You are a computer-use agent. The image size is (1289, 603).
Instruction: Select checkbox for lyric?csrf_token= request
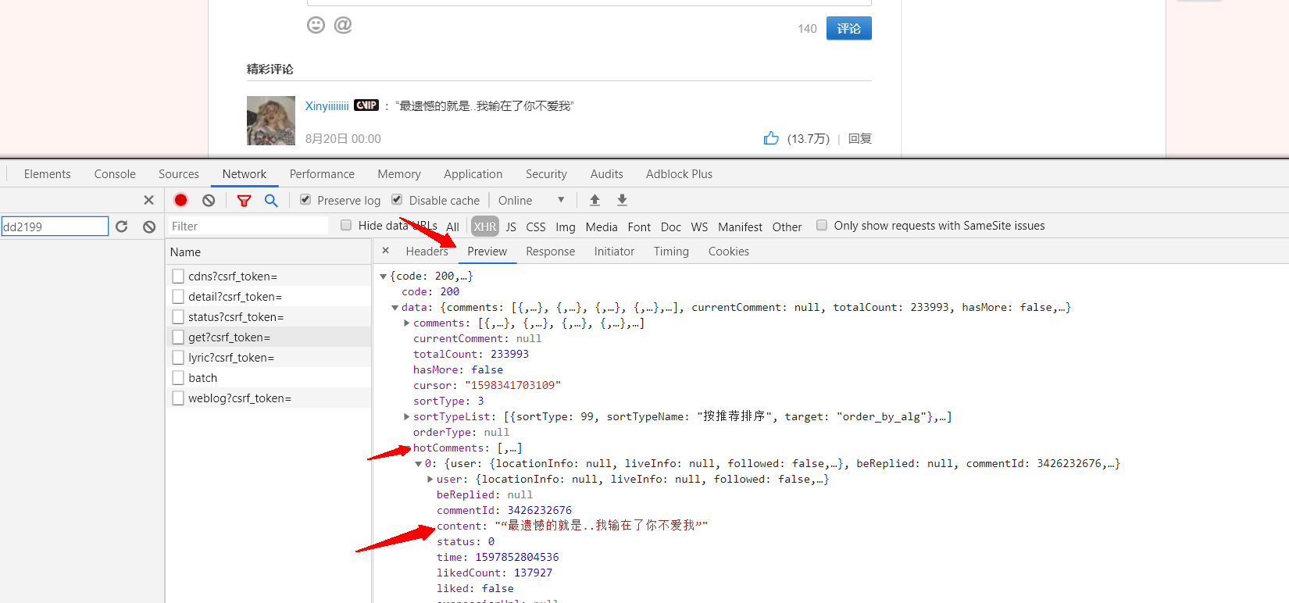178,357
